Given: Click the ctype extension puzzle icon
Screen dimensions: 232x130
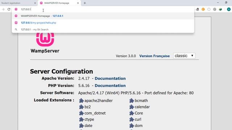Looking at the screenshot, I should click(x=81, y=120).
